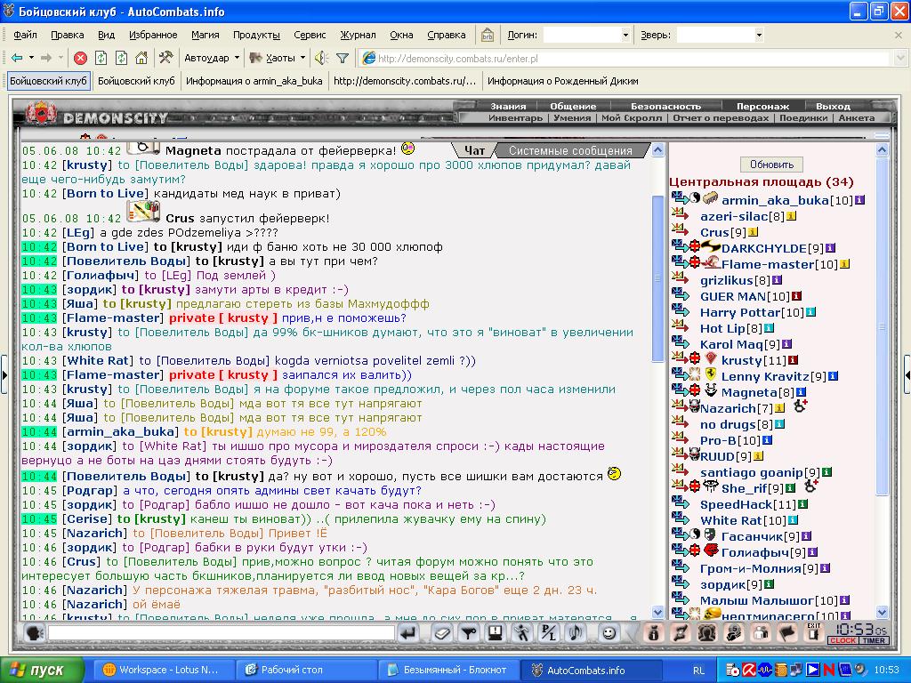Click the chat scrollbar up arrow
This screenshot has width=911, height=683.
point(657,149)
